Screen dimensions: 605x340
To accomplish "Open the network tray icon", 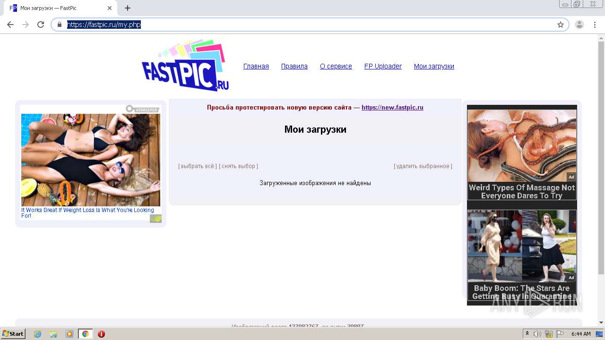I will point(549,334).
